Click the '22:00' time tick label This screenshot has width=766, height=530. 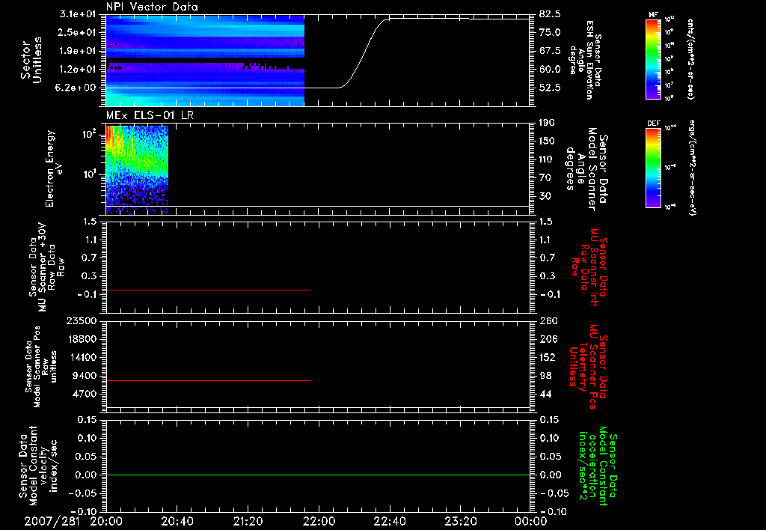pos(318,522)
